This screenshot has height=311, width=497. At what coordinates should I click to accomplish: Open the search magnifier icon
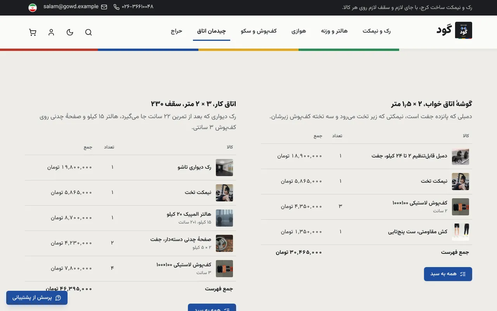click(x=89, y=32)
